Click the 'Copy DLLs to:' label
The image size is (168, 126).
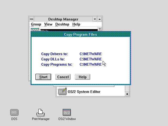pyautogui.click(x=53, y=59)
